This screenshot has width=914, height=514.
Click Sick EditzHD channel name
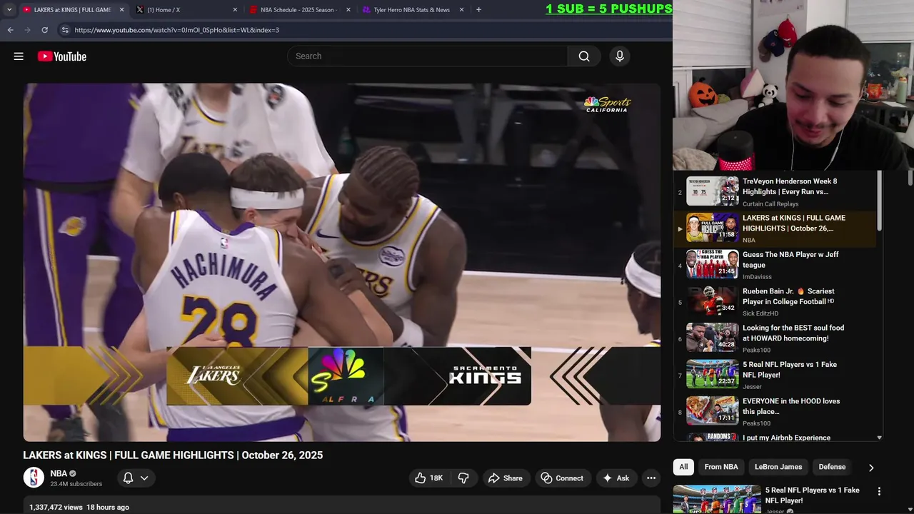click(x=760, y=313)
